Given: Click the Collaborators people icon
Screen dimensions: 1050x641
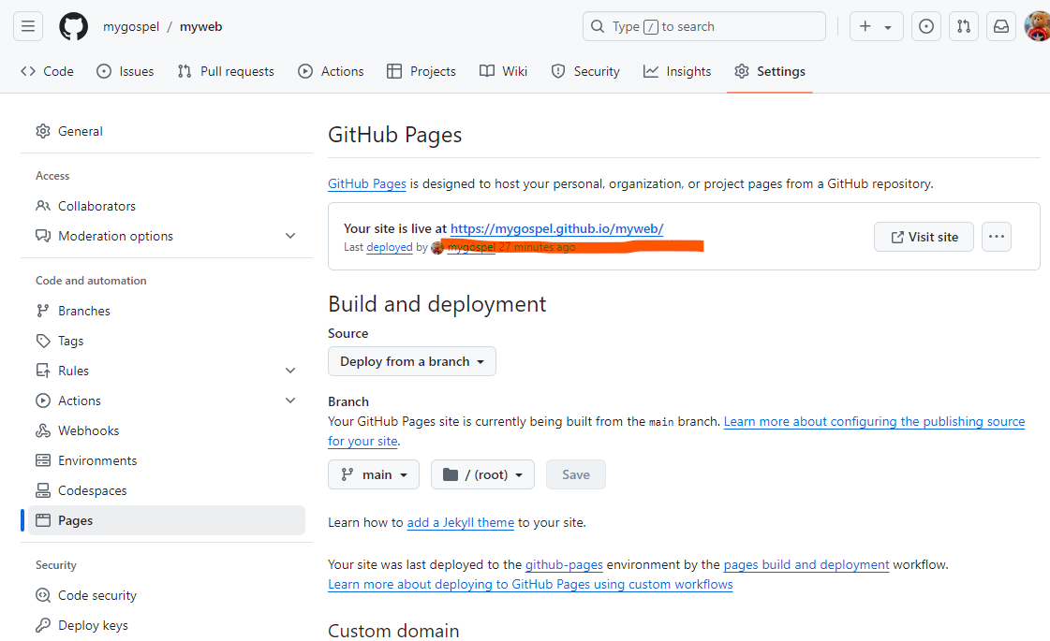Looking at the screenshot, I should (43, 206).
